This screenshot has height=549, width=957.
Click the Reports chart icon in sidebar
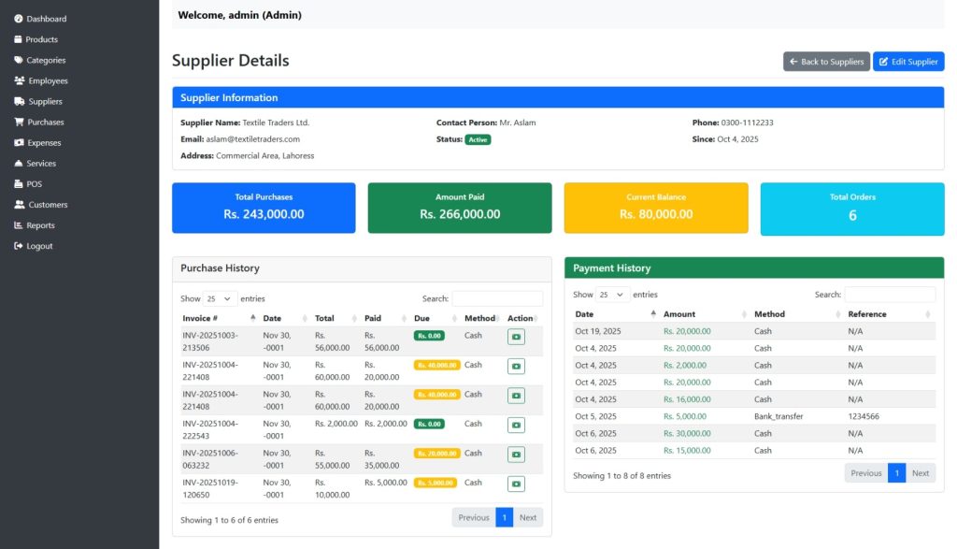pyautogui.click(x=19, y=225)
